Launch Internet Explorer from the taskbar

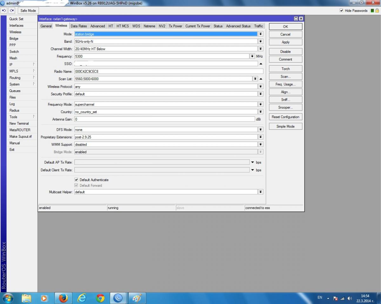(x=82, y=298)
